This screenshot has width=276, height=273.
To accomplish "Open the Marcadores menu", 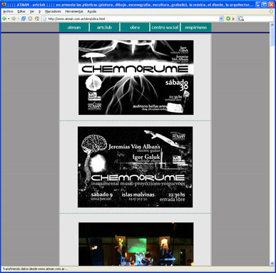I will [53, 11].
